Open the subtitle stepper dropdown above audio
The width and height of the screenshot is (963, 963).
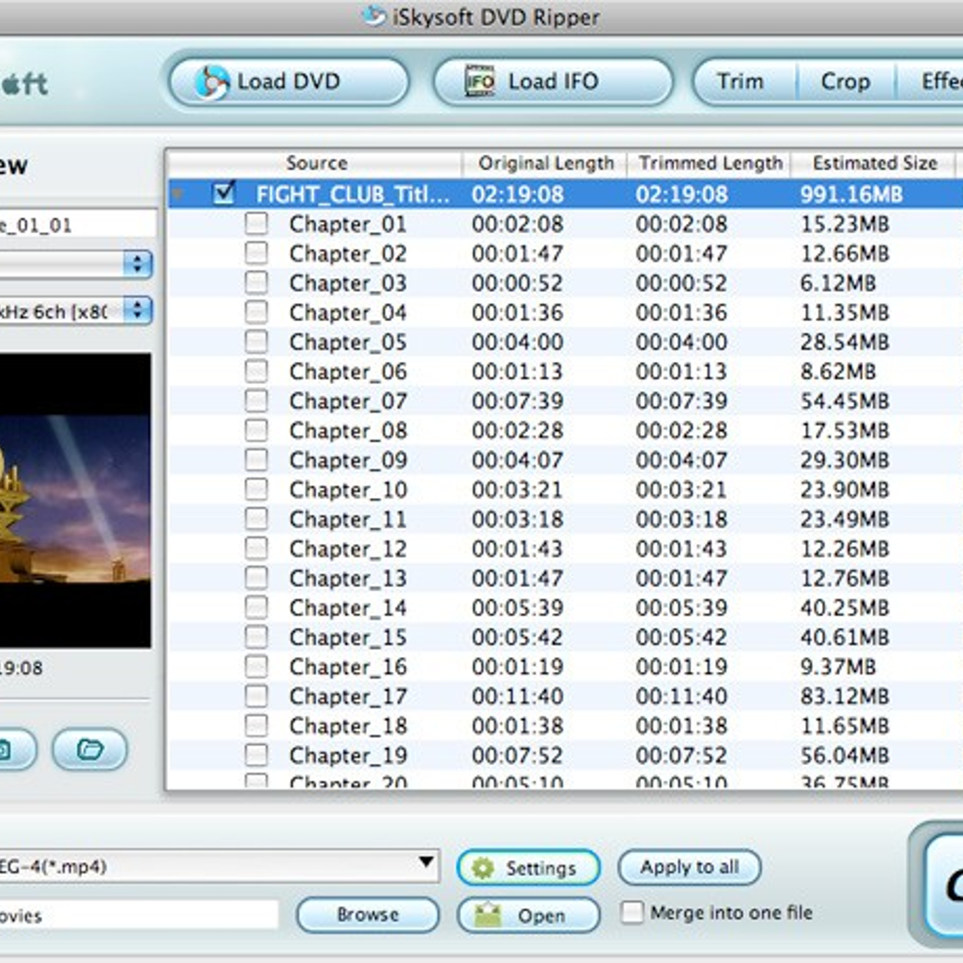[138, 264]
